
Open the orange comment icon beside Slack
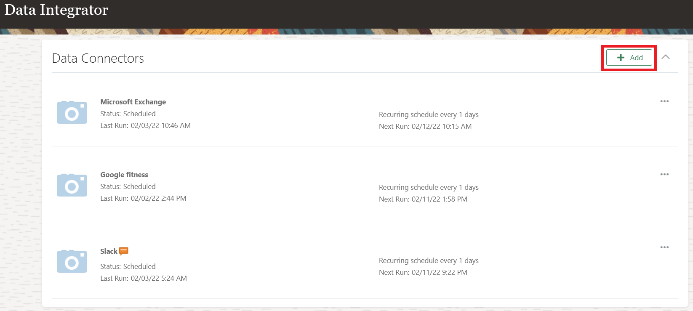tap(124, 251)
